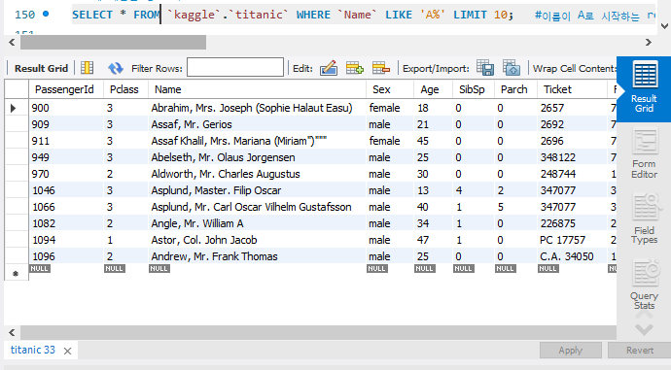
Task: Sort by SibSp column header
Action: [474, 89]
